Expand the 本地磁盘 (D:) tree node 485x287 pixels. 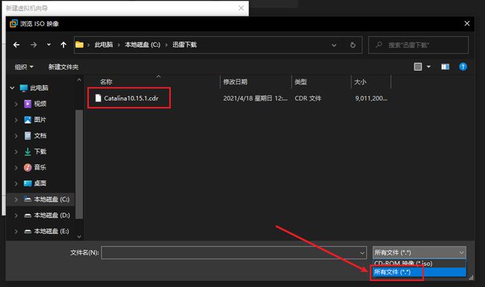coord(16,215)
